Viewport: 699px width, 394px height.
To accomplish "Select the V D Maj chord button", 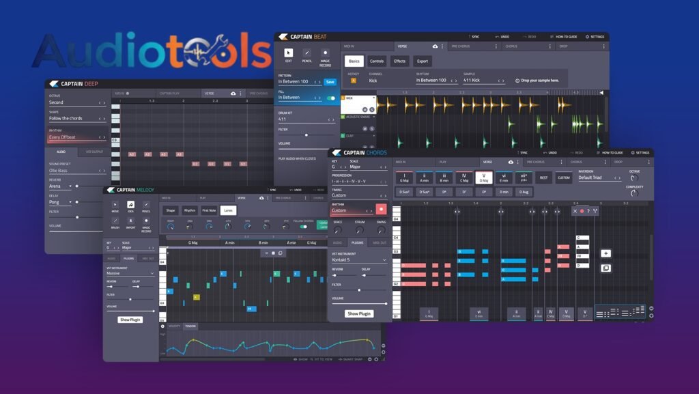I will (x=484, y=178).
